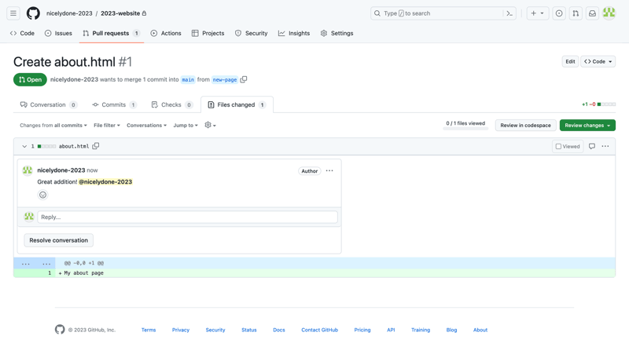Mark about.html as Viewed

(568, 146)
